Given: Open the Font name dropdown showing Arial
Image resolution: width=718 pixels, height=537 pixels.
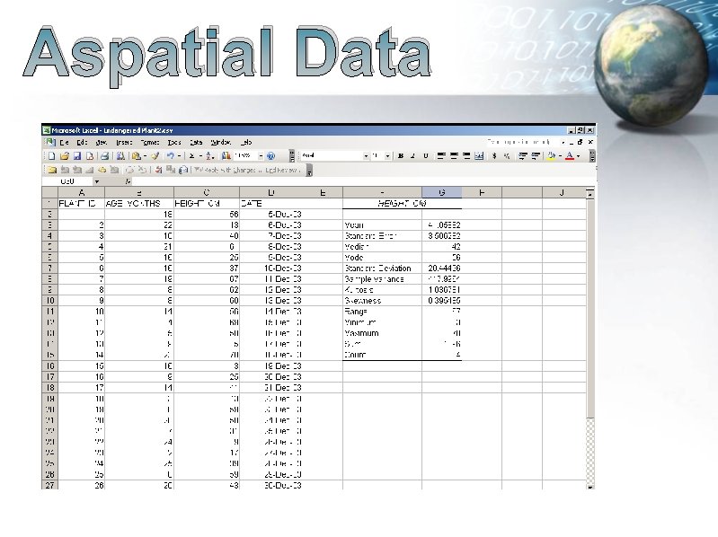Looking at the screenshot, I should coord(366,156).
